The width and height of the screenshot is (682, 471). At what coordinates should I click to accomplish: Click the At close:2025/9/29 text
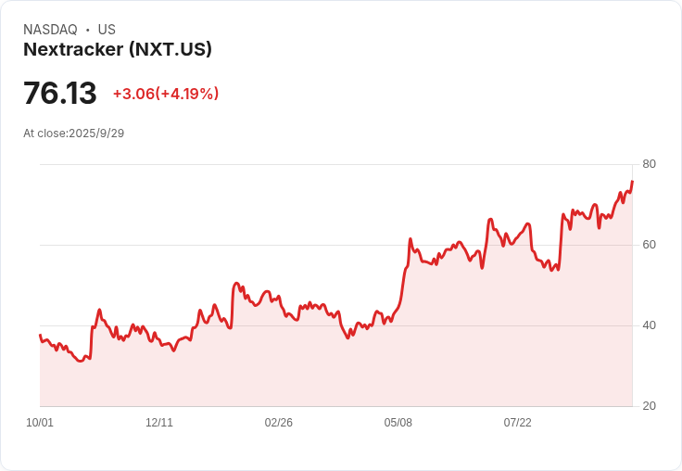[x=73, y=134]
